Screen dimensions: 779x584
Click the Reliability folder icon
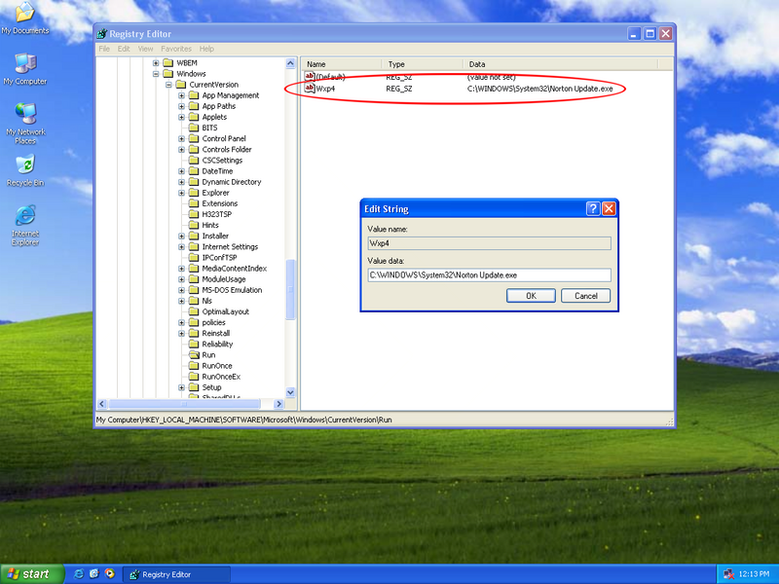pos(194,344)
